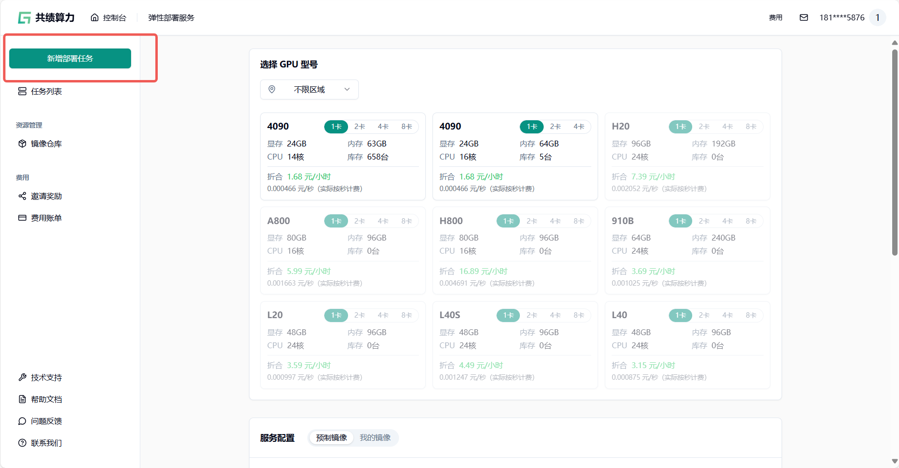Screen dimensions: 899x468
Task: Select 8卡 on the first 4090 card
Action: tap(406, 127)
